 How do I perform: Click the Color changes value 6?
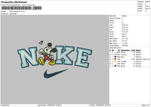(x=122, y=18)
